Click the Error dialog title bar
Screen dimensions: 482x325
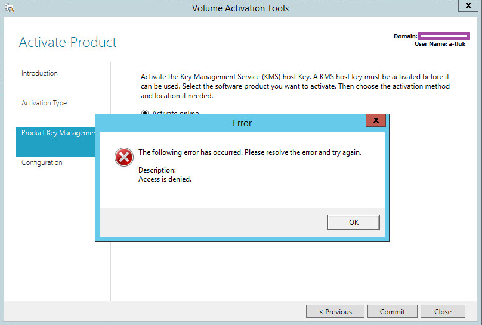pos(242,123)
